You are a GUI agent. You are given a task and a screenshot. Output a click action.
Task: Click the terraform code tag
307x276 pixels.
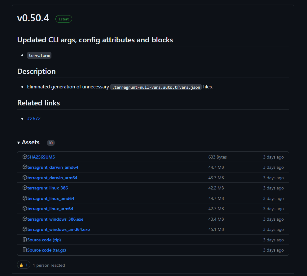(39, 55)
